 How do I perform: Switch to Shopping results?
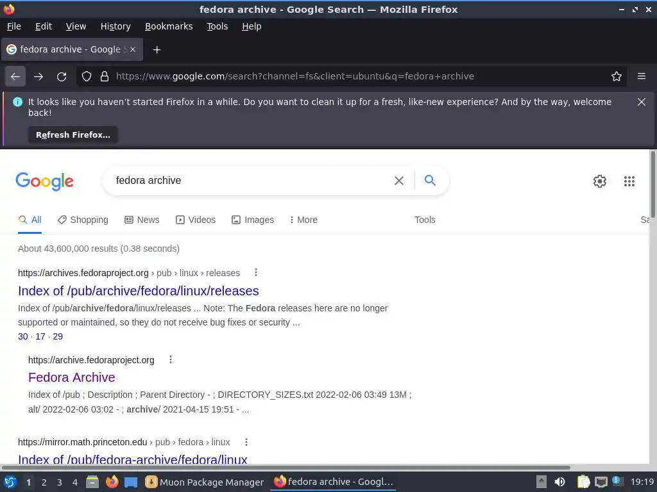pyautogui.click(x=83, y=220)
